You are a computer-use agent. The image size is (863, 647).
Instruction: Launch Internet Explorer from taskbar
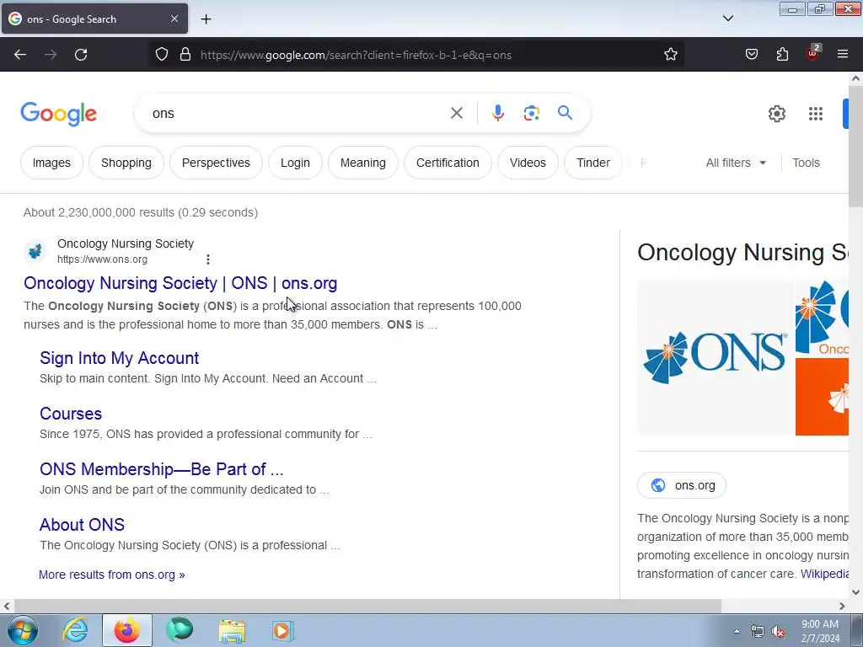point(75,630)
